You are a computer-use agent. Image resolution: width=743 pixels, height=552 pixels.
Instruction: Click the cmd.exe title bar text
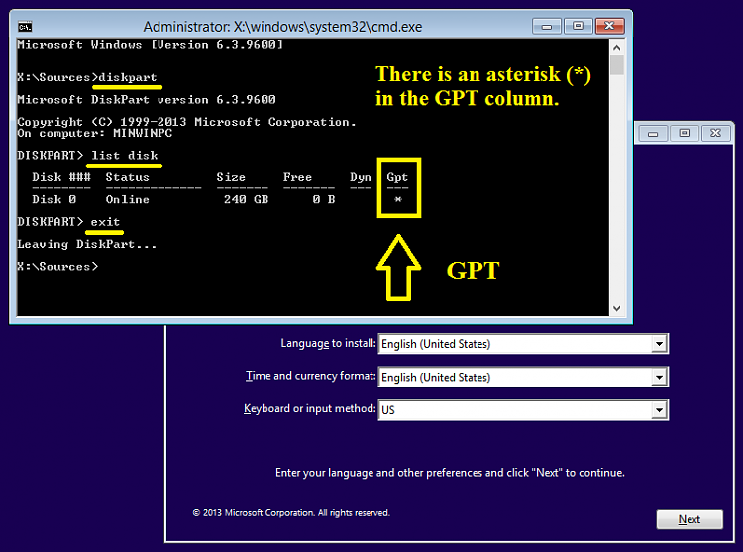[282, 27]
